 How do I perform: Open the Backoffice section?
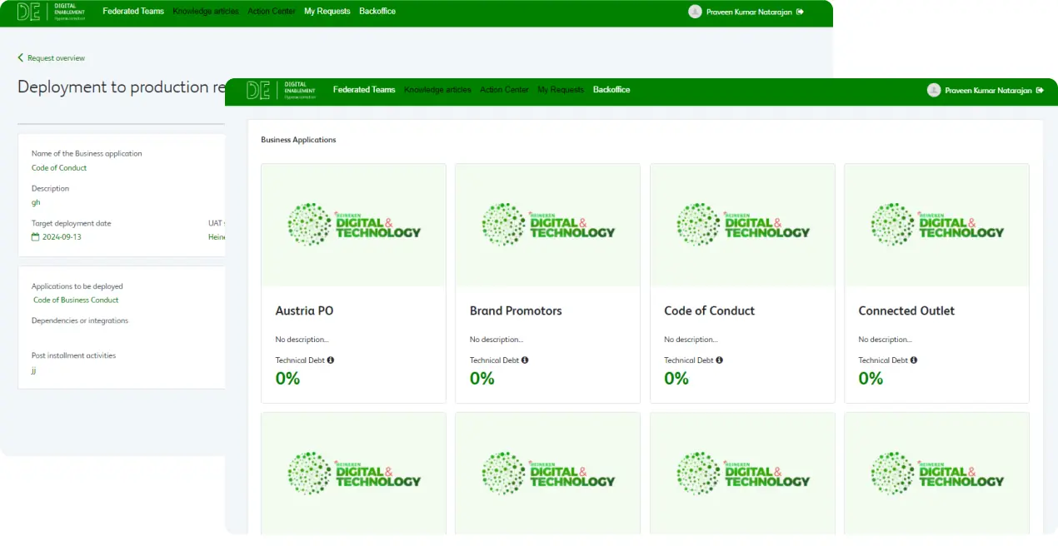click(x=611, y=90)
